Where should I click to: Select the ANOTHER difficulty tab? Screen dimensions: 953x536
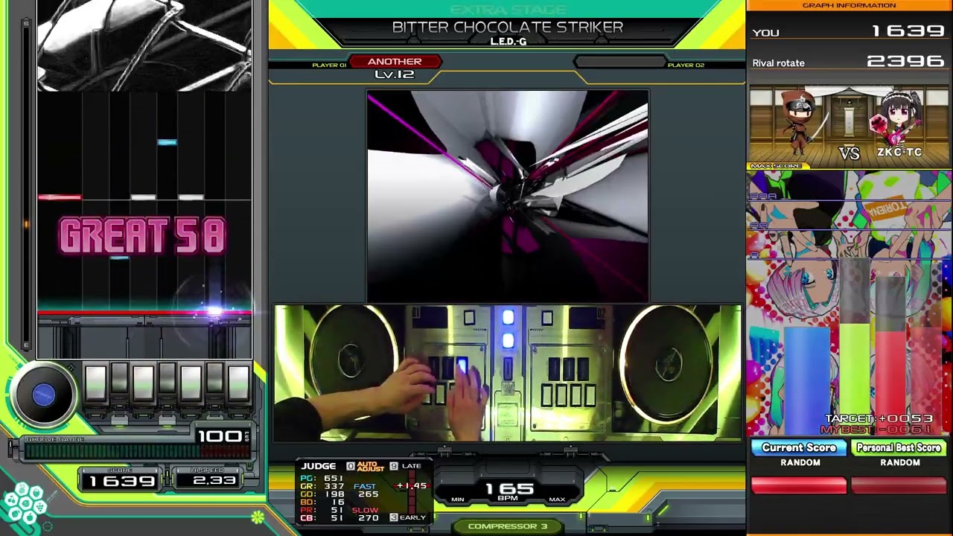pyautogui.click(x=395, y=62)
